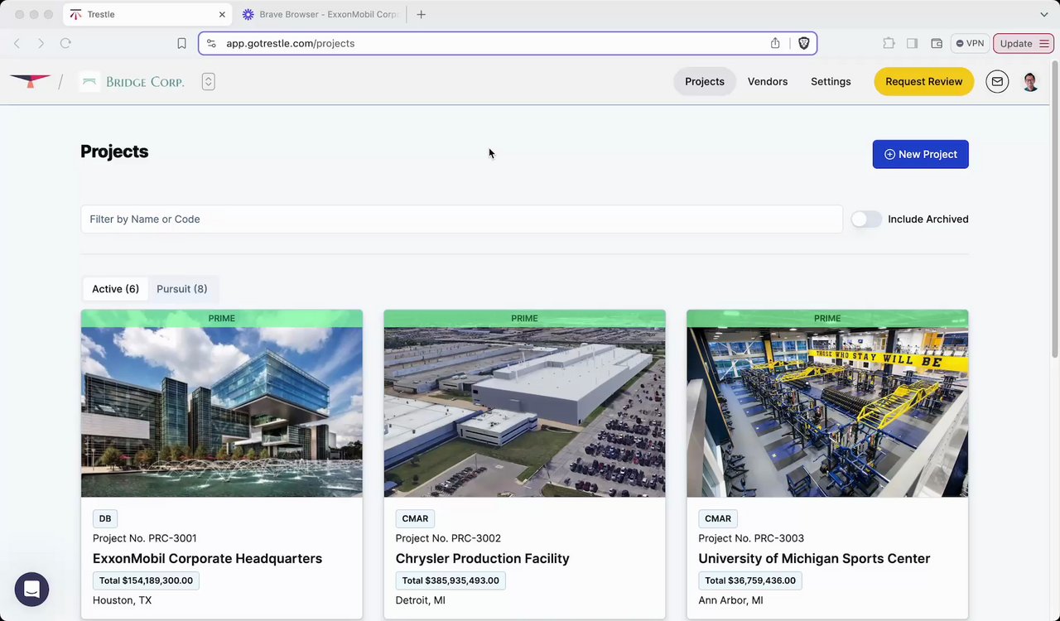Click Project No. PRC-3001 text
Viewport: 1060px width, 621px height.
coord(144,538)
